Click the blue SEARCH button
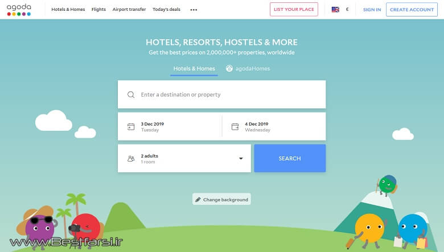444x252 pixels. pos(290,158)
